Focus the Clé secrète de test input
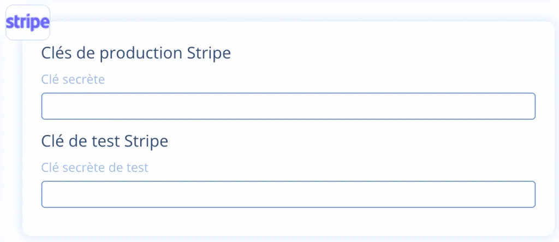The width and height of the screenshot is (559, 242). click(x=288, y=194)
